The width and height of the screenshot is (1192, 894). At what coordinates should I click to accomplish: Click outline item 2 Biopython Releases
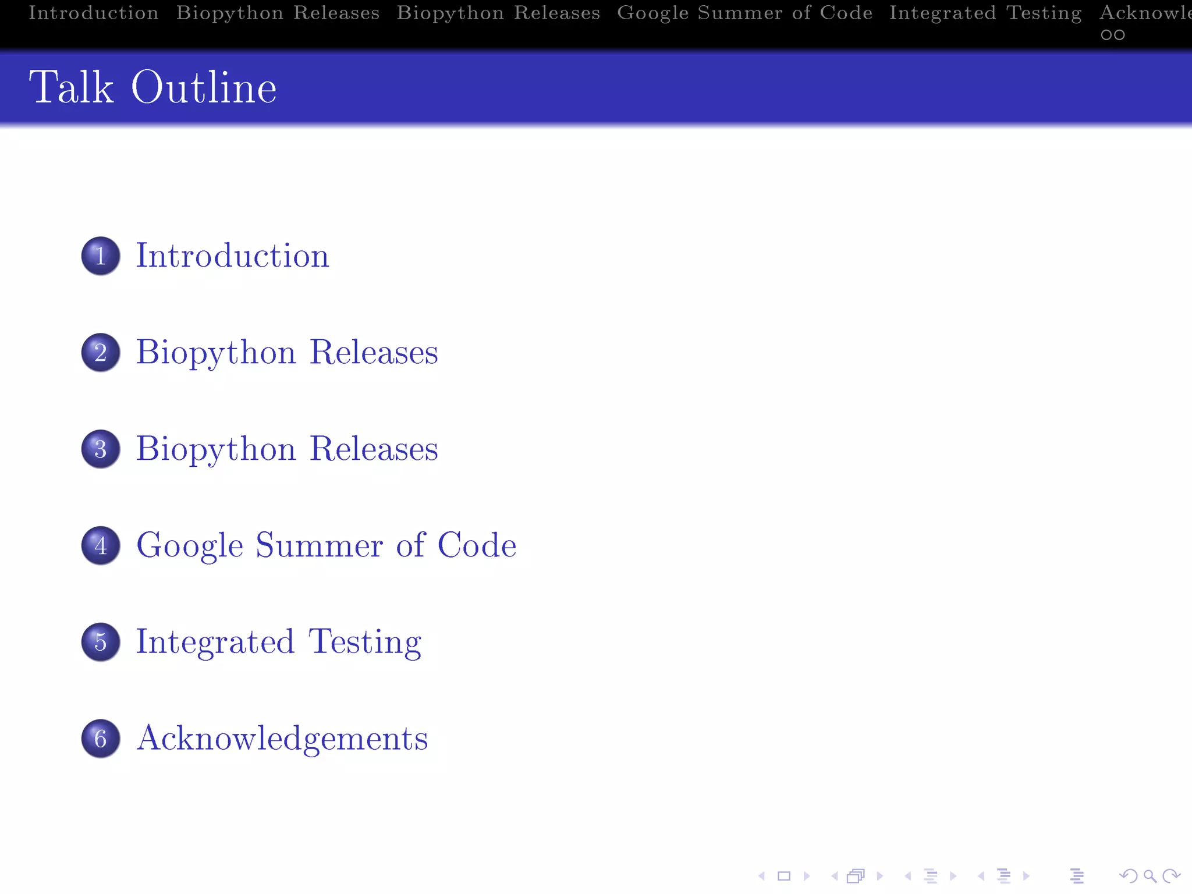click(286, 352)
